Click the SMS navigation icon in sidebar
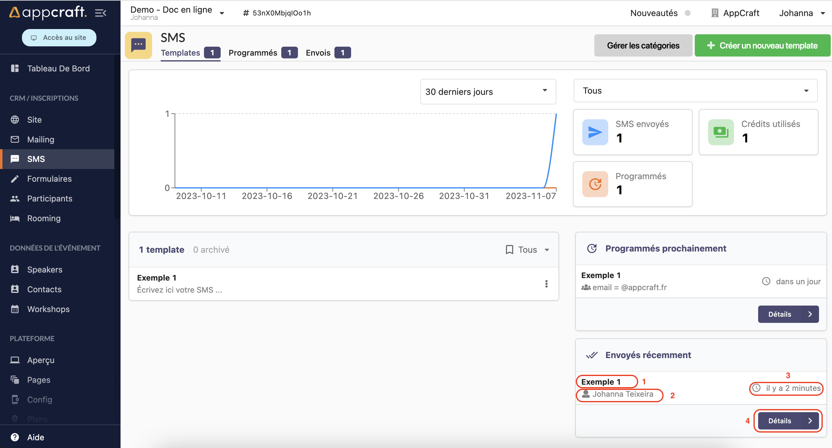The image size is (832, 448). (x=15, y=159)
